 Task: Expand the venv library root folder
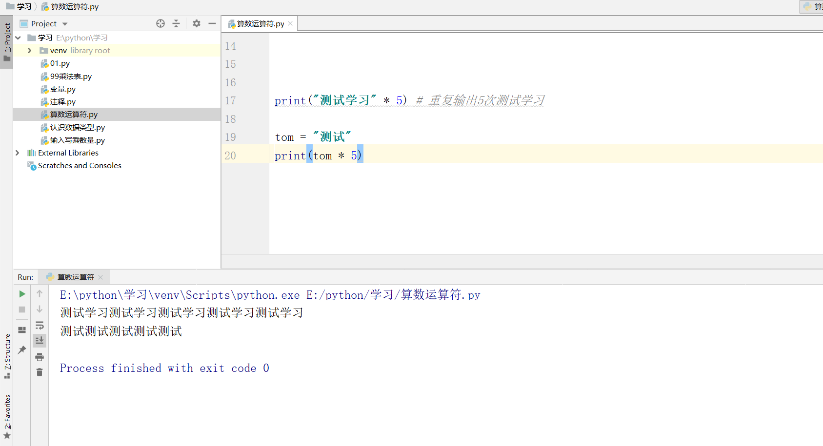coord(30,50)
